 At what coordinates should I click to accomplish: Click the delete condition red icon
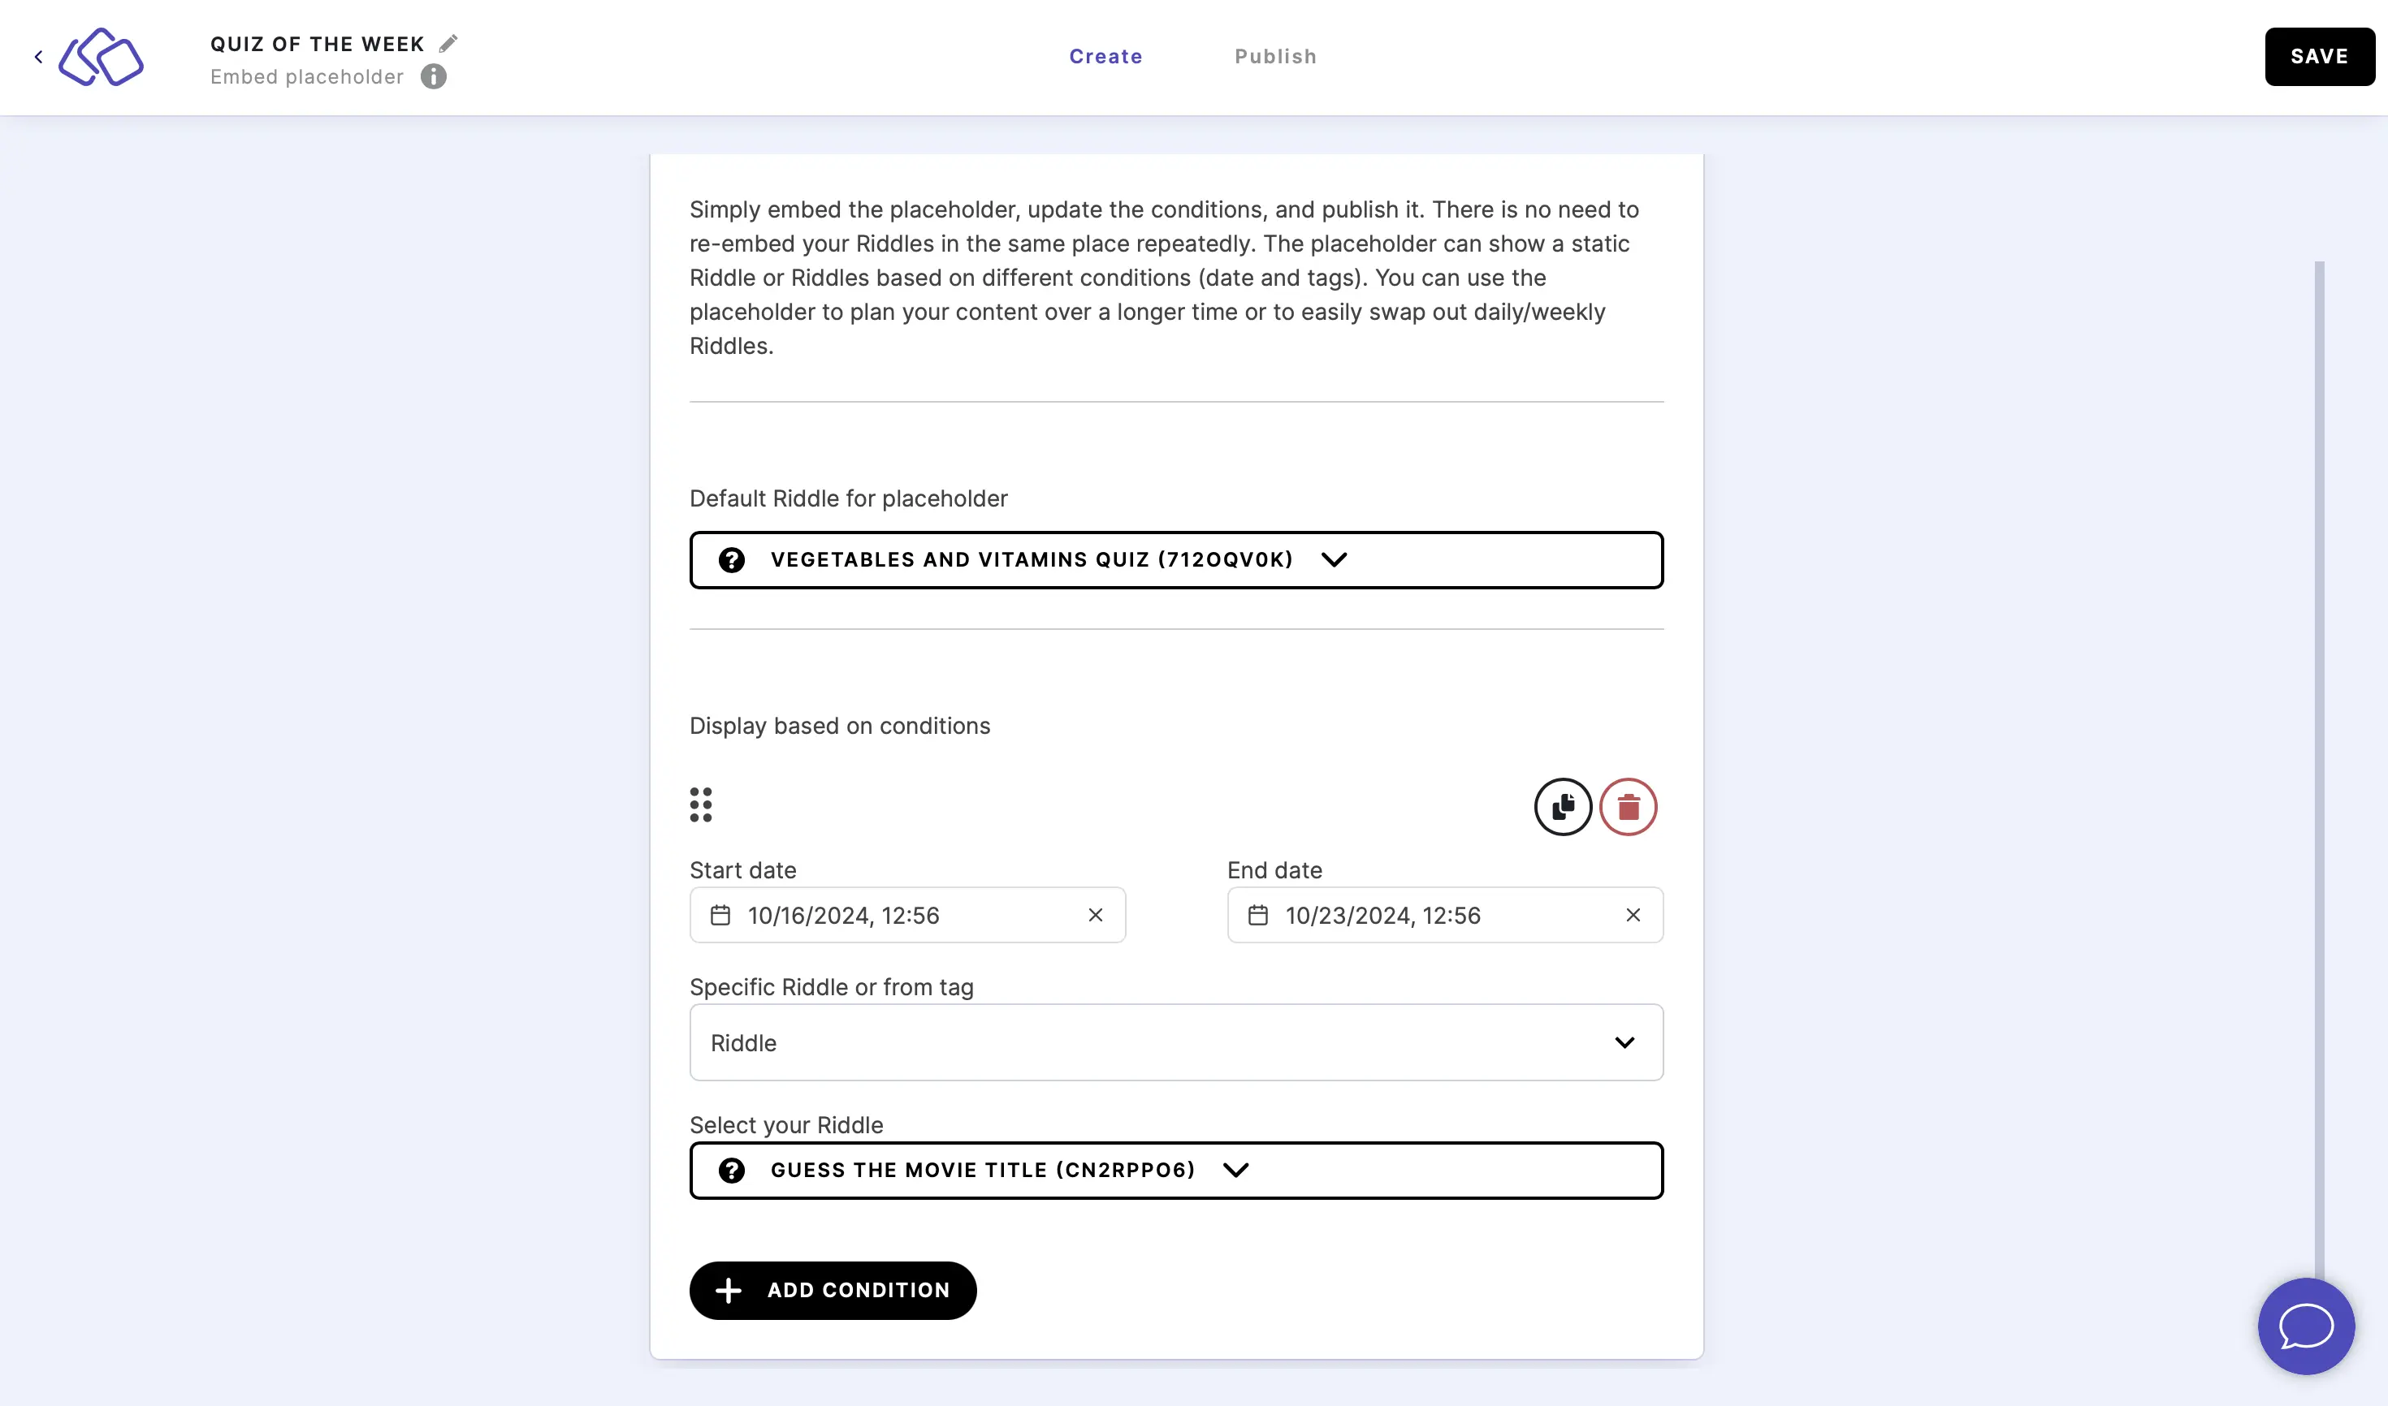pos(1628,807)
